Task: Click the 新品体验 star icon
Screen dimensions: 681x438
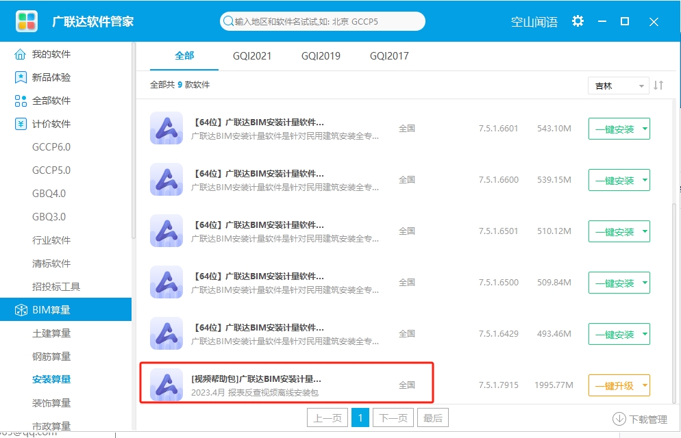Action: pyautogui.click(x=21, y=77)
